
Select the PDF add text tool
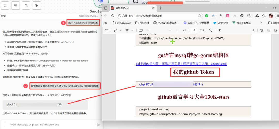point(141,30)
